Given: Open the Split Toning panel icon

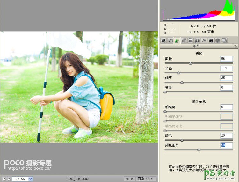Looking at the screenshot, I should [x=190, y=40].
